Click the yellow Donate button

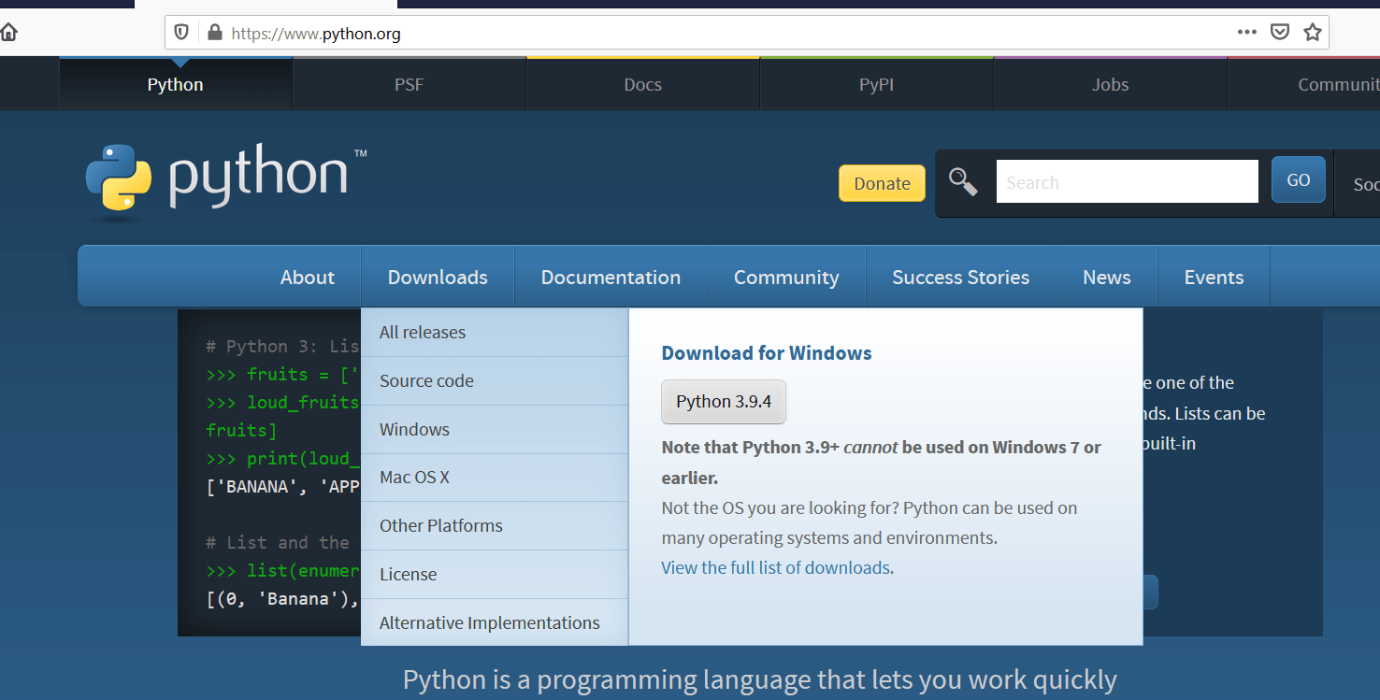pyautogui.click(x=882, y=183)
